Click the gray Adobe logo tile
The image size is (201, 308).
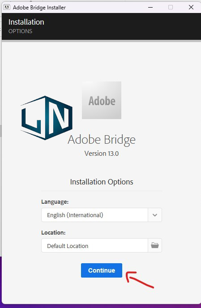(102, 100)
